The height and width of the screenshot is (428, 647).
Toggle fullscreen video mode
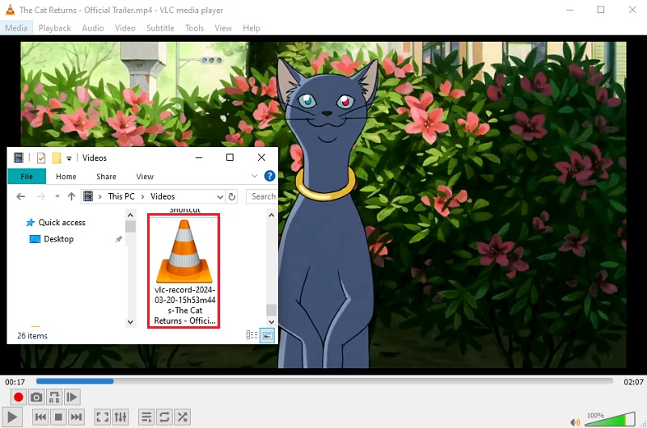(x=103, y=417)
